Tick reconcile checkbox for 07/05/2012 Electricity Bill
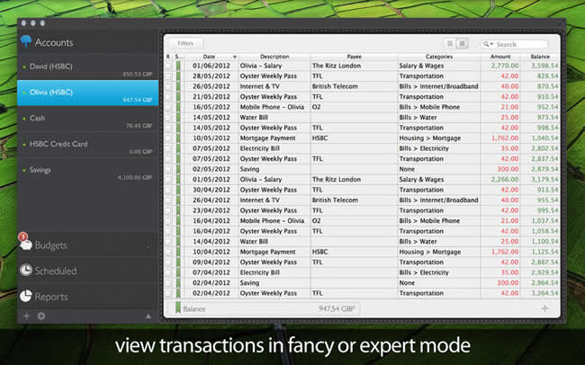Screen dimensions: 585x365 [x=168, y=148]
